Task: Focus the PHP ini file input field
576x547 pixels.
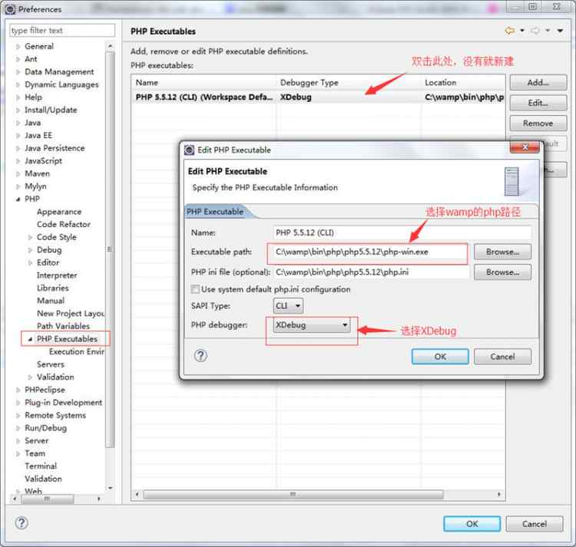Action: (371, 272)
